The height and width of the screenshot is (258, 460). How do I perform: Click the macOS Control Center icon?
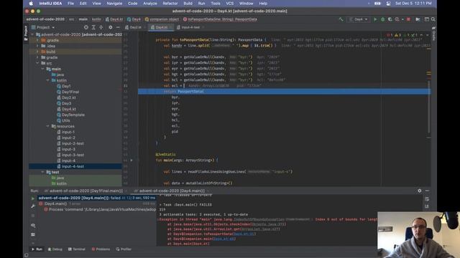tap(388, 4)
